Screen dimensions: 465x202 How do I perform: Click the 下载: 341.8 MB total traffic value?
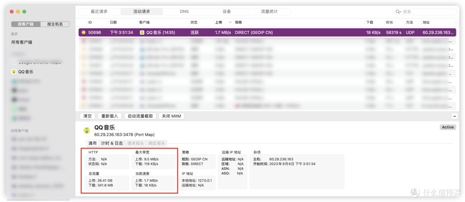click(x=101, y=185)
